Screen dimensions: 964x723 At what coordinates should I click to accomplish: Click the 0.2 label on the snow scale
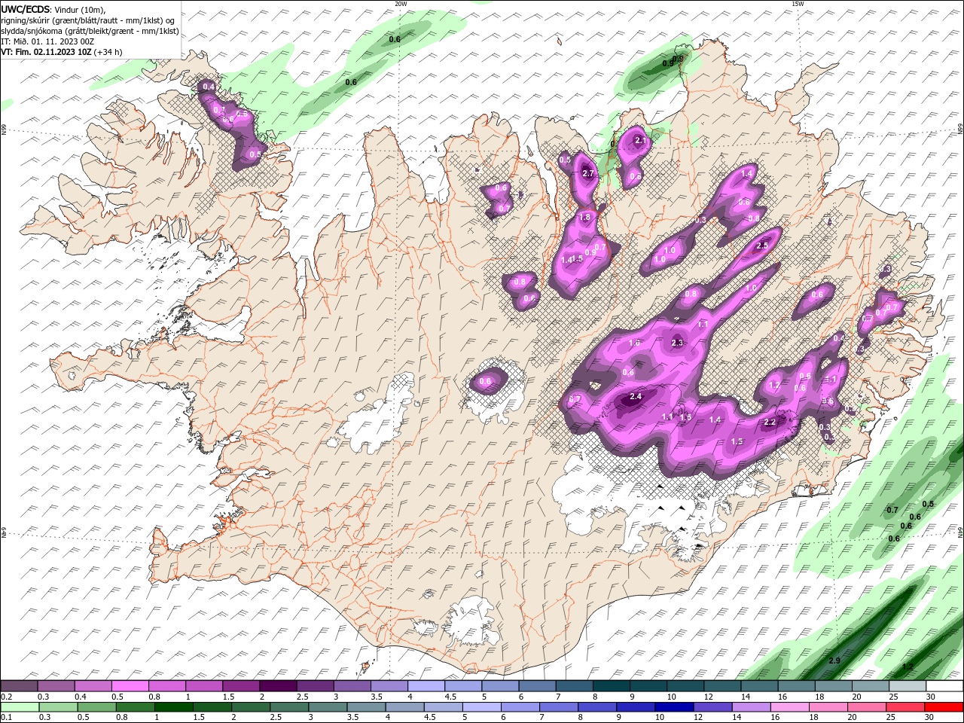[x=6, y=697]
